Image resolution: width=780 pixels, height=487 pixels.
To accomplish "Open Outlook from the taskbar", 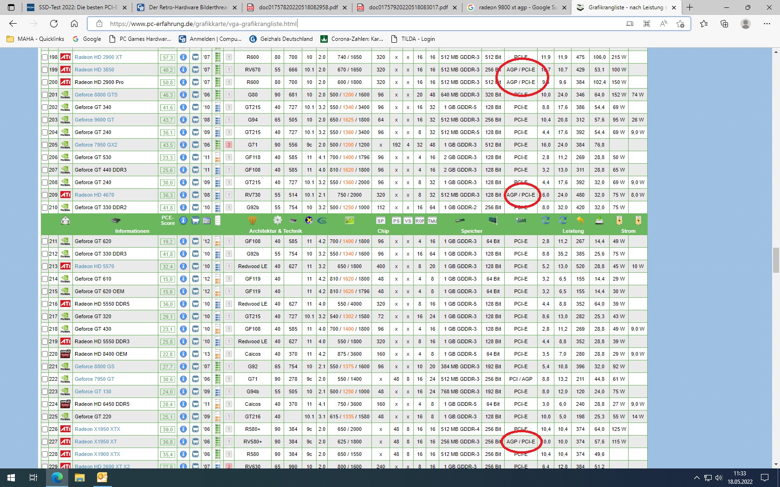I will tap(102, 478).
